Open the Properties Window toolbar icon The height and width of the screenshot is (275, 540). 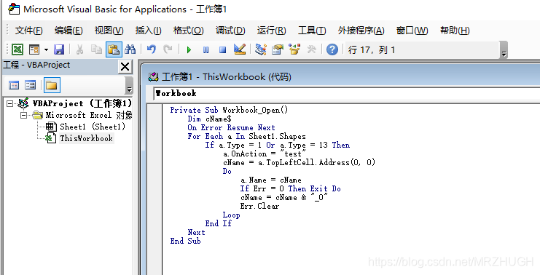point(277,50)
